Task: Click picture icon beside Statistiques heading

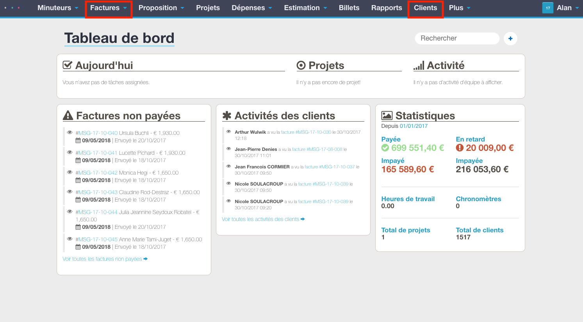Action: pyautogui.click(x=387, y=115)
